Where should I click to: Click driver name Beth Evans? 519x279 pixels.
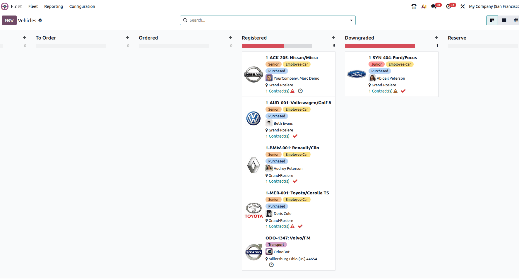pyautogui.click(x=283, y=123)
